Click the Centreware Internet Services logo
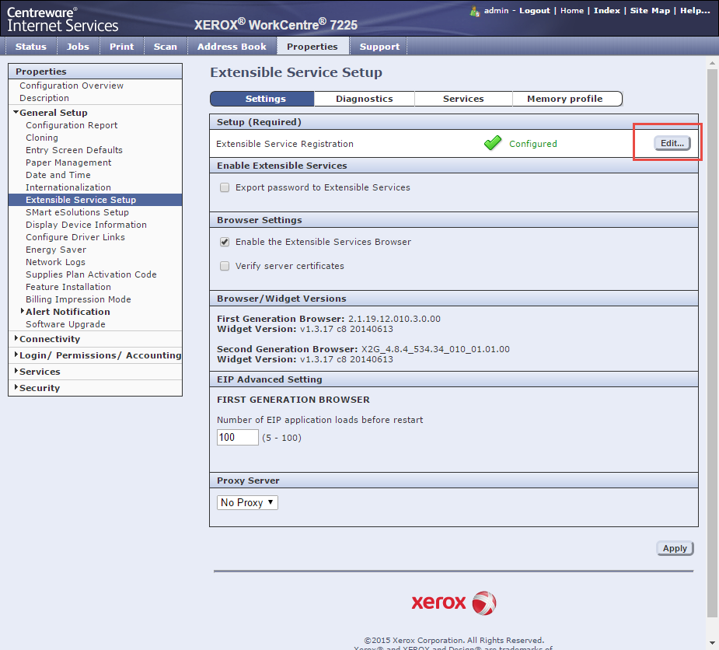This screenshot has width=719, height=650. pyautogui.click(x=63, y=19)
